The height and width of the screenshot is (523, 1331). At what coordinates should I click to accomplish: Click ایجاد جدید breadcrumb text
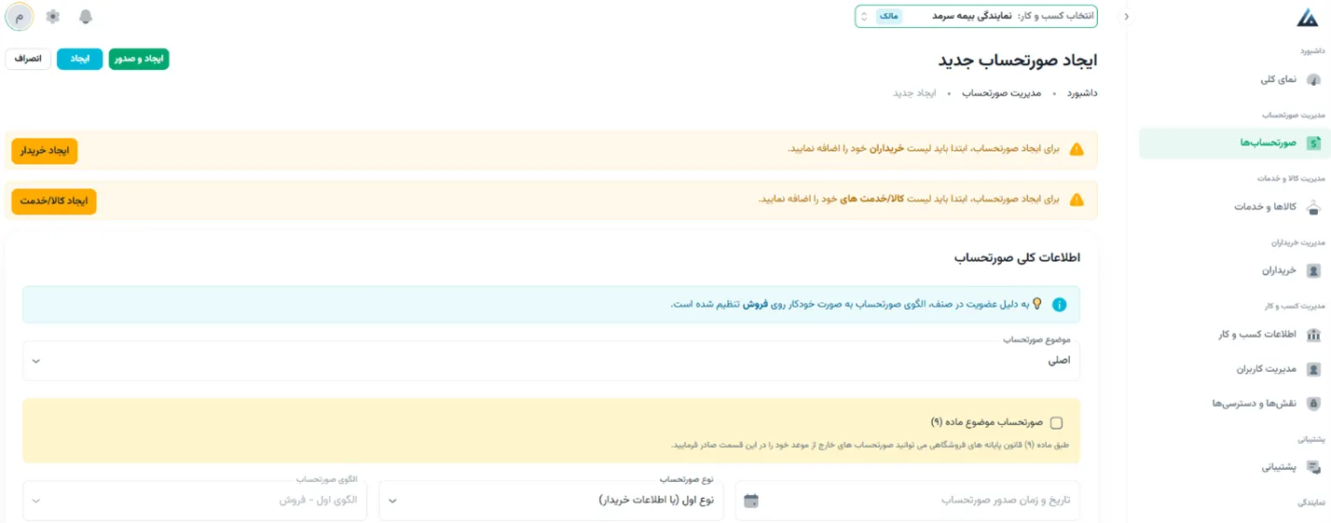pyautogui.click(x=914, y=93)
